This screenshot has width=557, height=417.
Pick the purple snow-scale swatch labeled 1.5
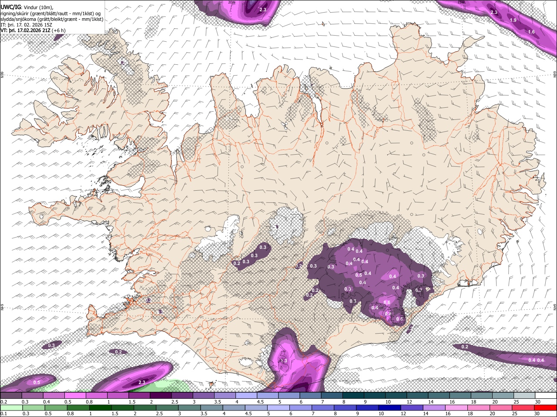coord(139,395)
